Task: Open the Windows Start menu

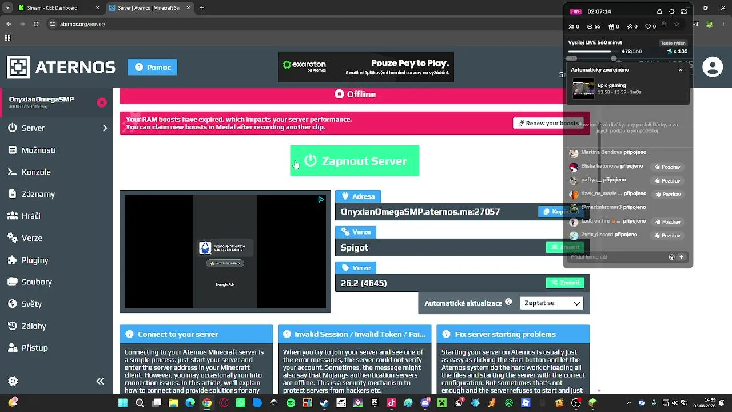Action: 123,403
